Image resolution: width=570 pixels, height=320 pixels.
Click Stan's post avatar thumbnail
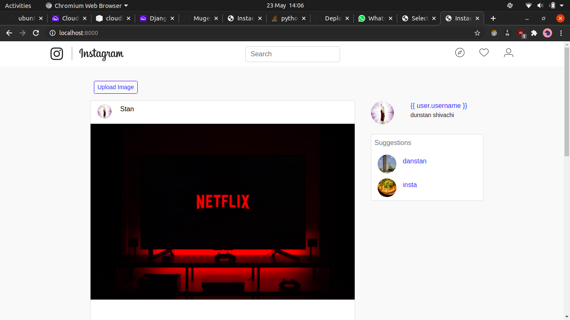click(x=104, y=112)
